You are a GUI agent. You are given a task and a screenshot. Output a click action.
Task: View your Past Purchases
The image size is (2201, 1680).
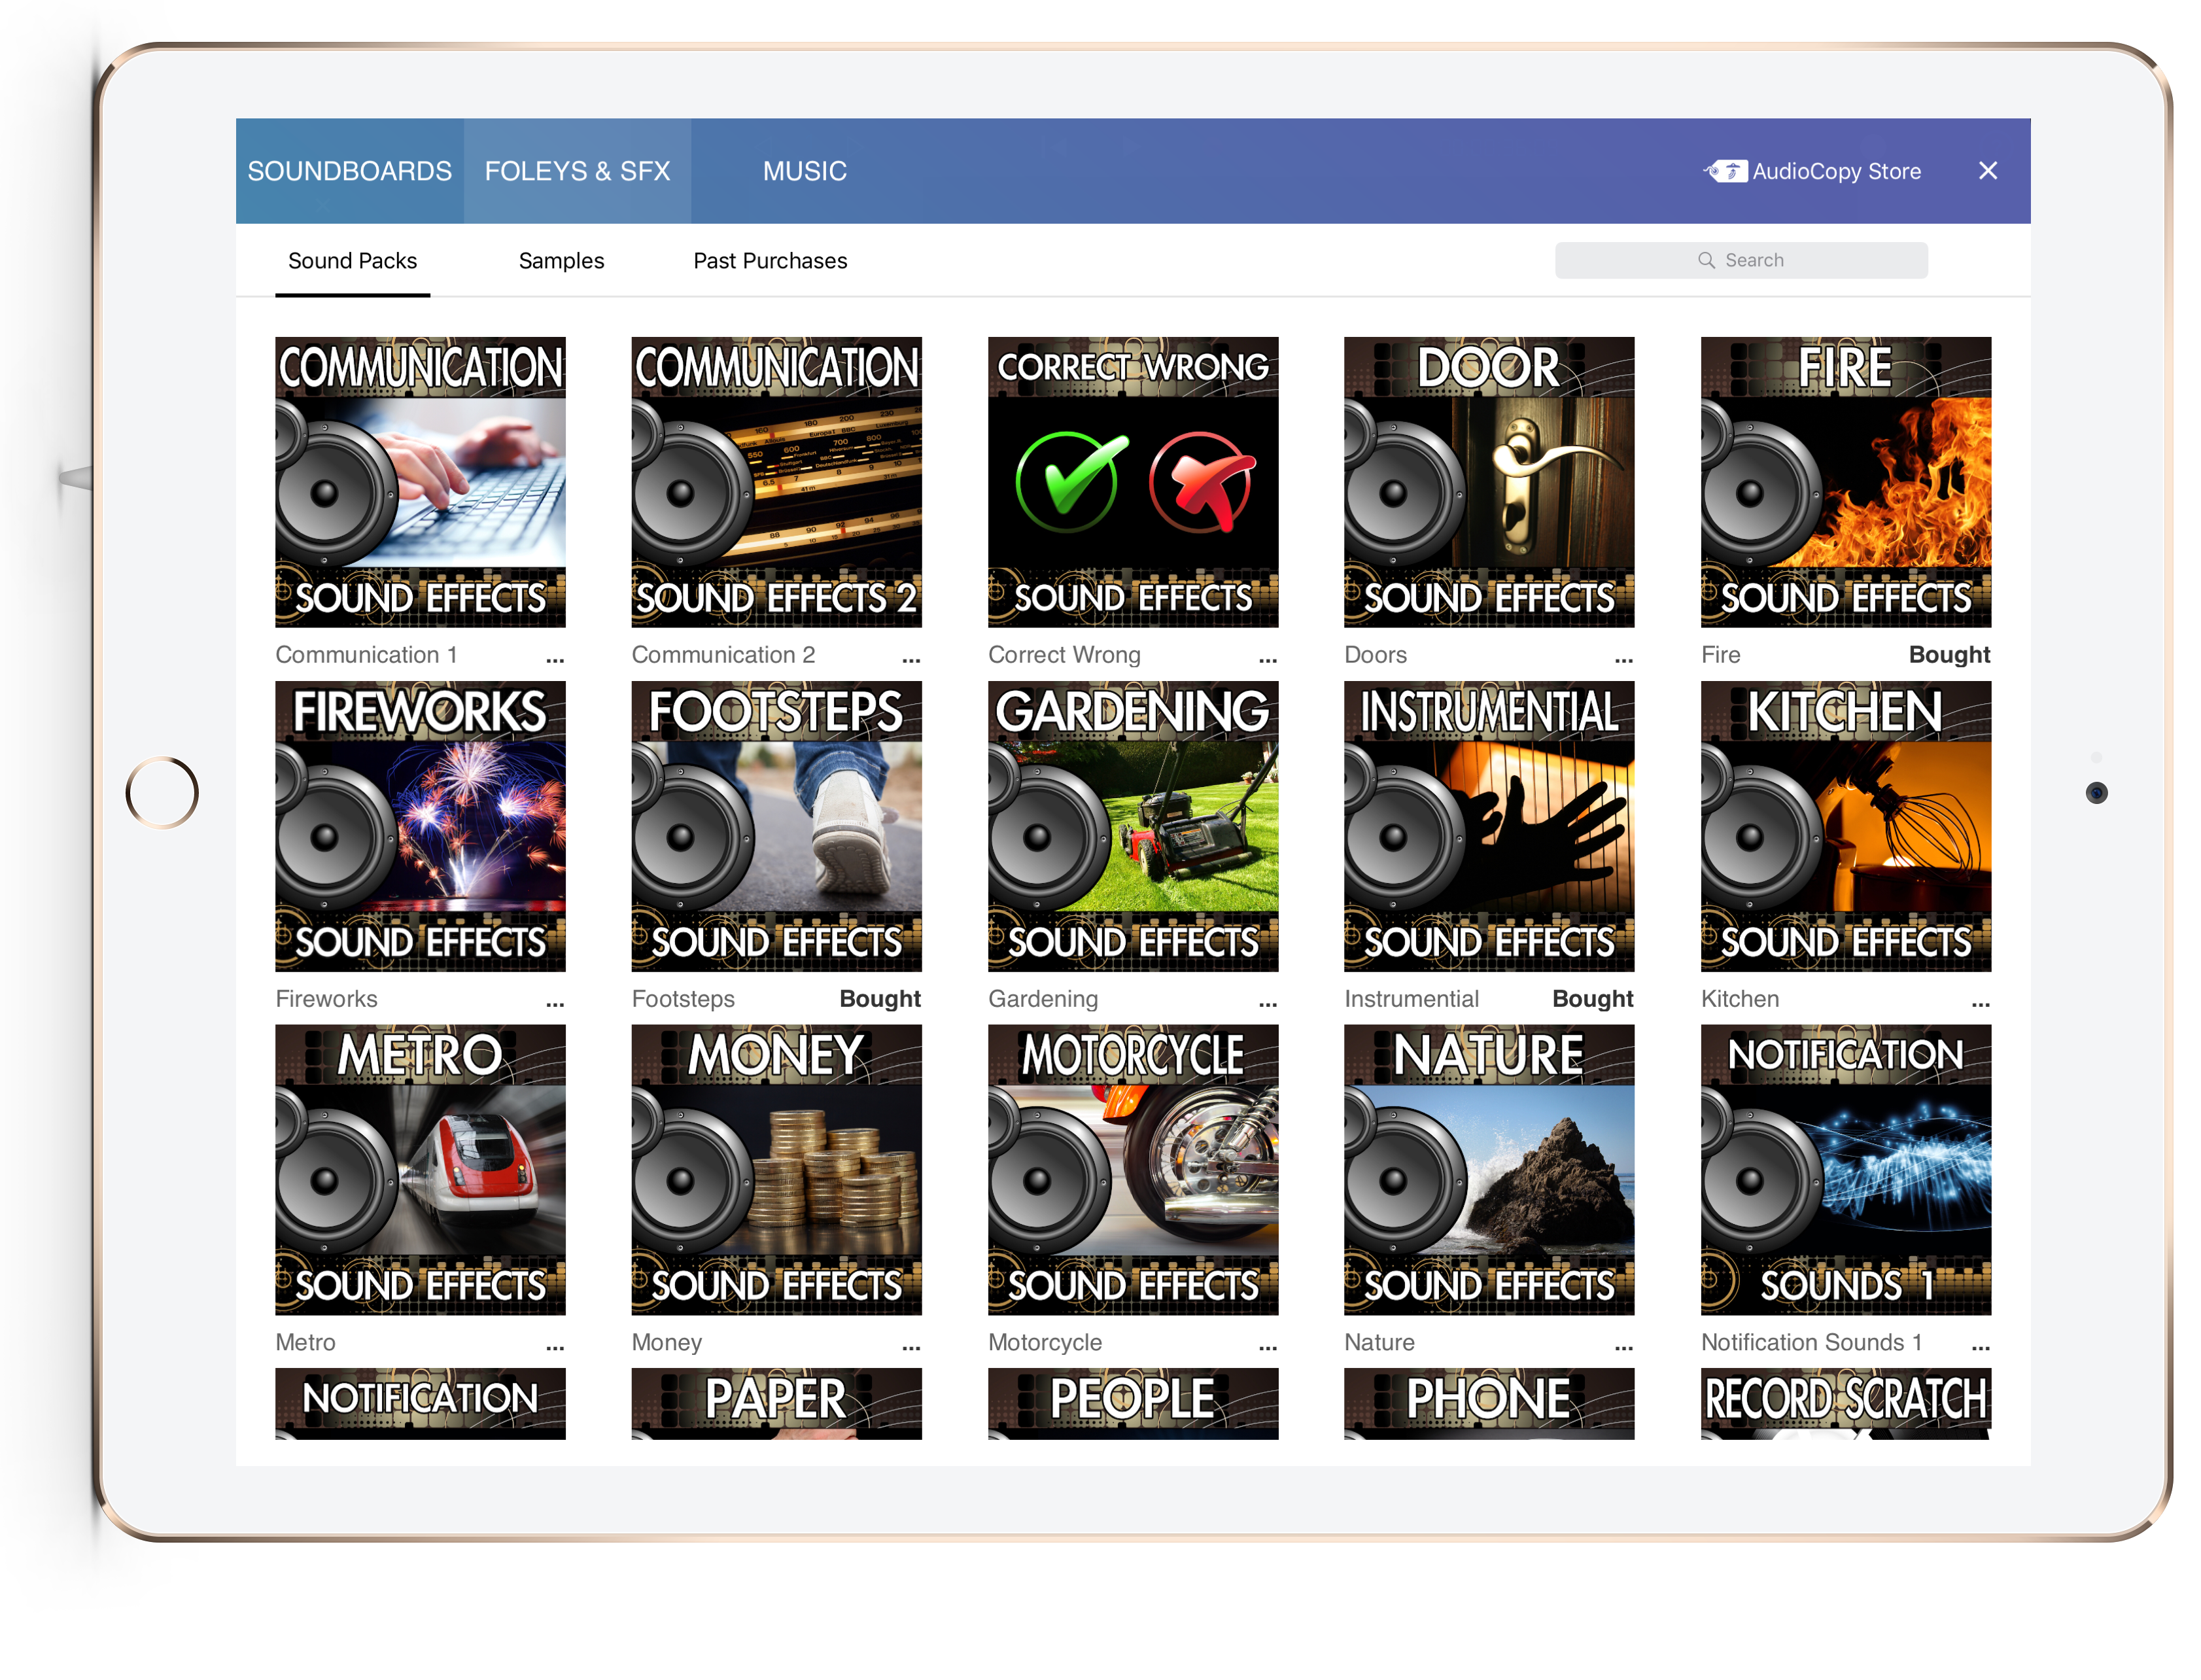point(770,260)
